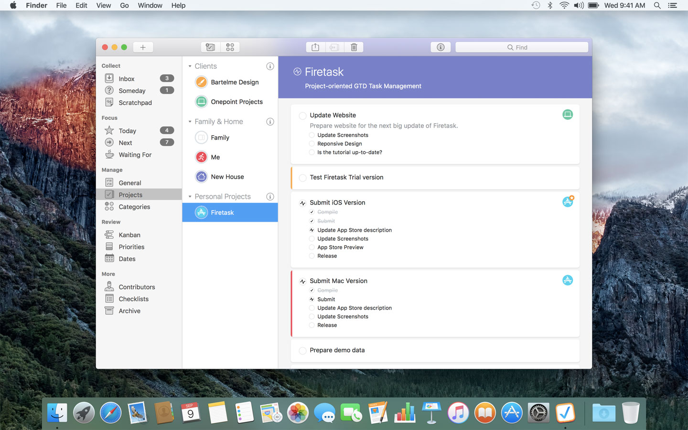Click the project badge on Submit Mac Version
This screenshot has height=430, width=688.
click(x=568, y=280)
